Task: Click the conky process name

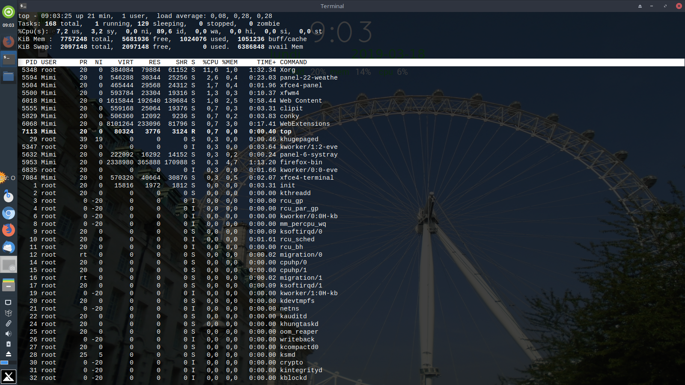Action: point(289,116)
